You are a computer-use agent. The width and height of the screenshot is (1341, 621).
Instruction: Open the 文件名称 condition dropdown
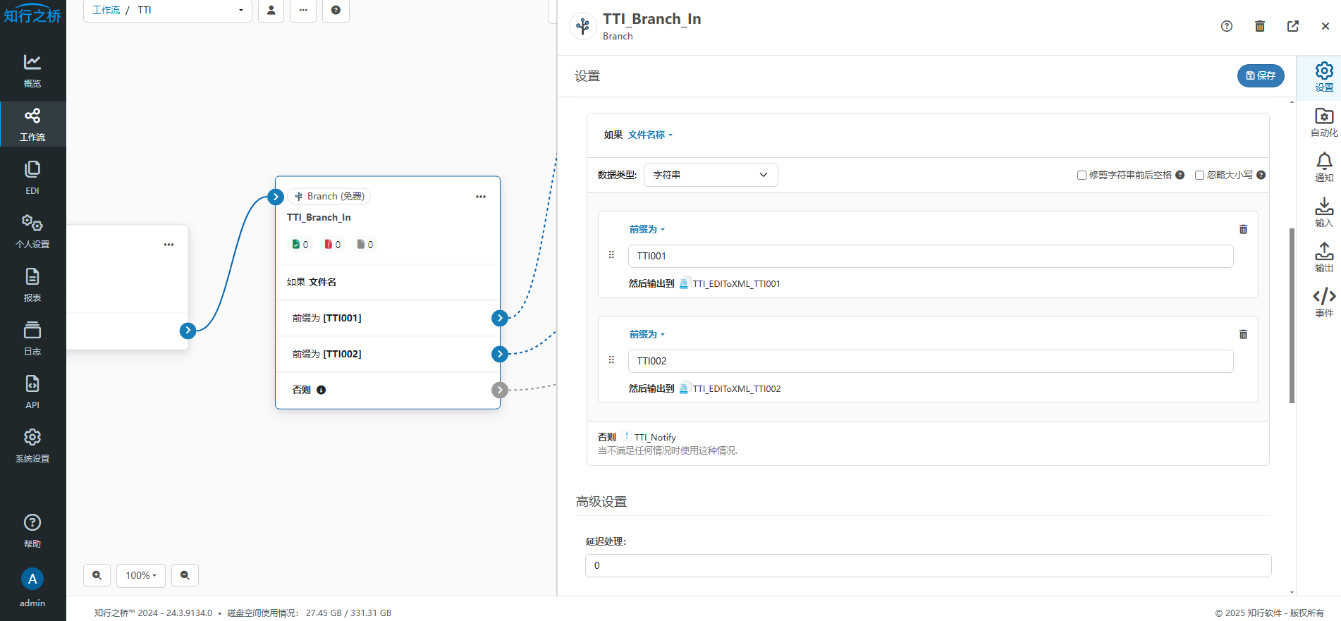click(650, 135)
